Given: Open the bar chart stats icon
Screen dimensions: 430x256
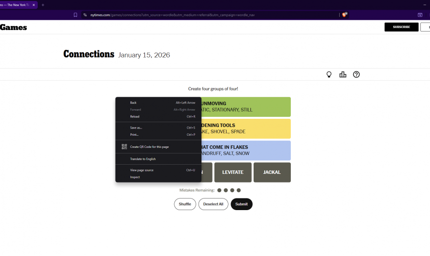Looking at the screenshot, I should (x=343, y=74).
